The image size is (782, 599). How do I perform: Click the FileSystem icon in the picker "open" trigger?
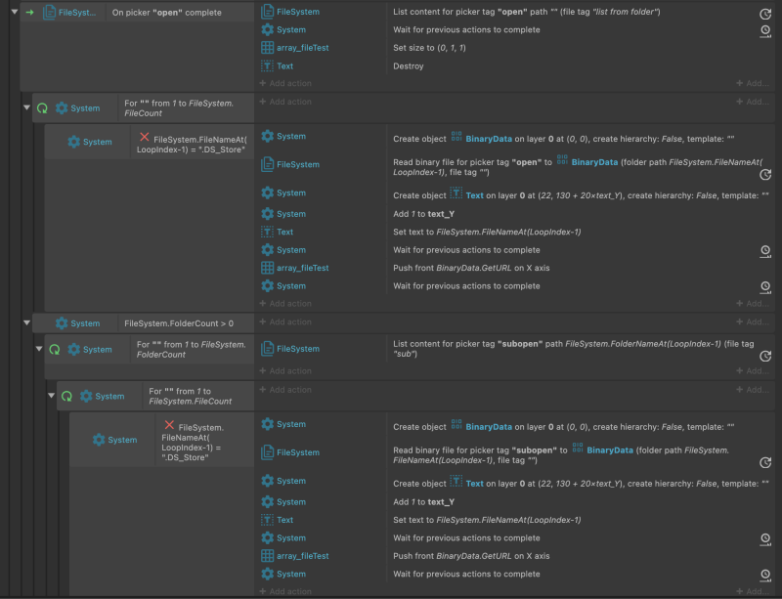click(x=49, y=13)
